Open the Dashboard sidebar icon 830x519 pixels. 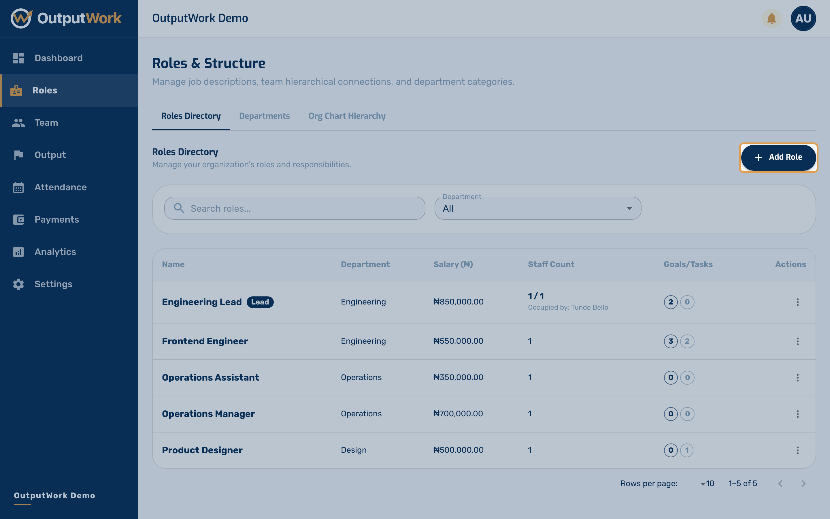tap(18, 58)
